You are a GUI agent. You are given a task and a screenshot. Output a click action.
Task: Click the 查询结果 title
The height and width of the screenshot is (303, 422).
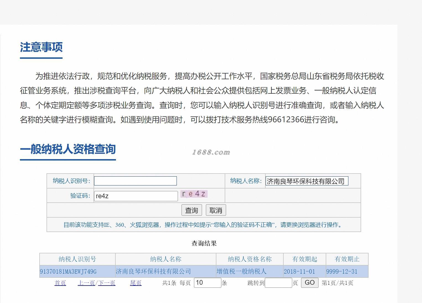click(x=204, y=243)
